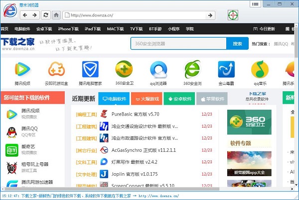Open the iPad下载 navigation item
Screen dimensions: 299x200
tap(93, 29)
